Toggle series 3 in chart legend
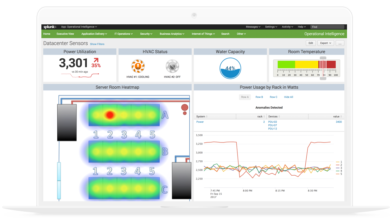The image size is (391, 222). pos(339,168)
